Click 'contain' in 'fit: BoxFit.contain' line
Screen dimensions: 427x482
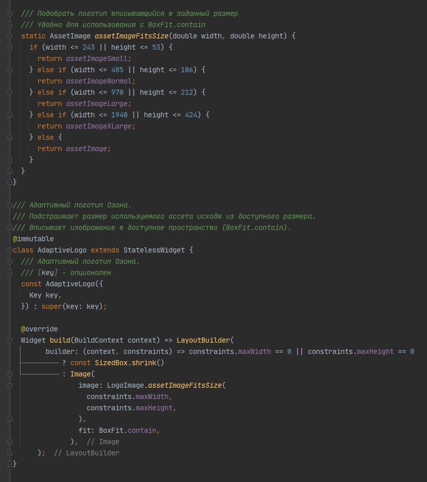pyautogui.click(x=142, y=430)
